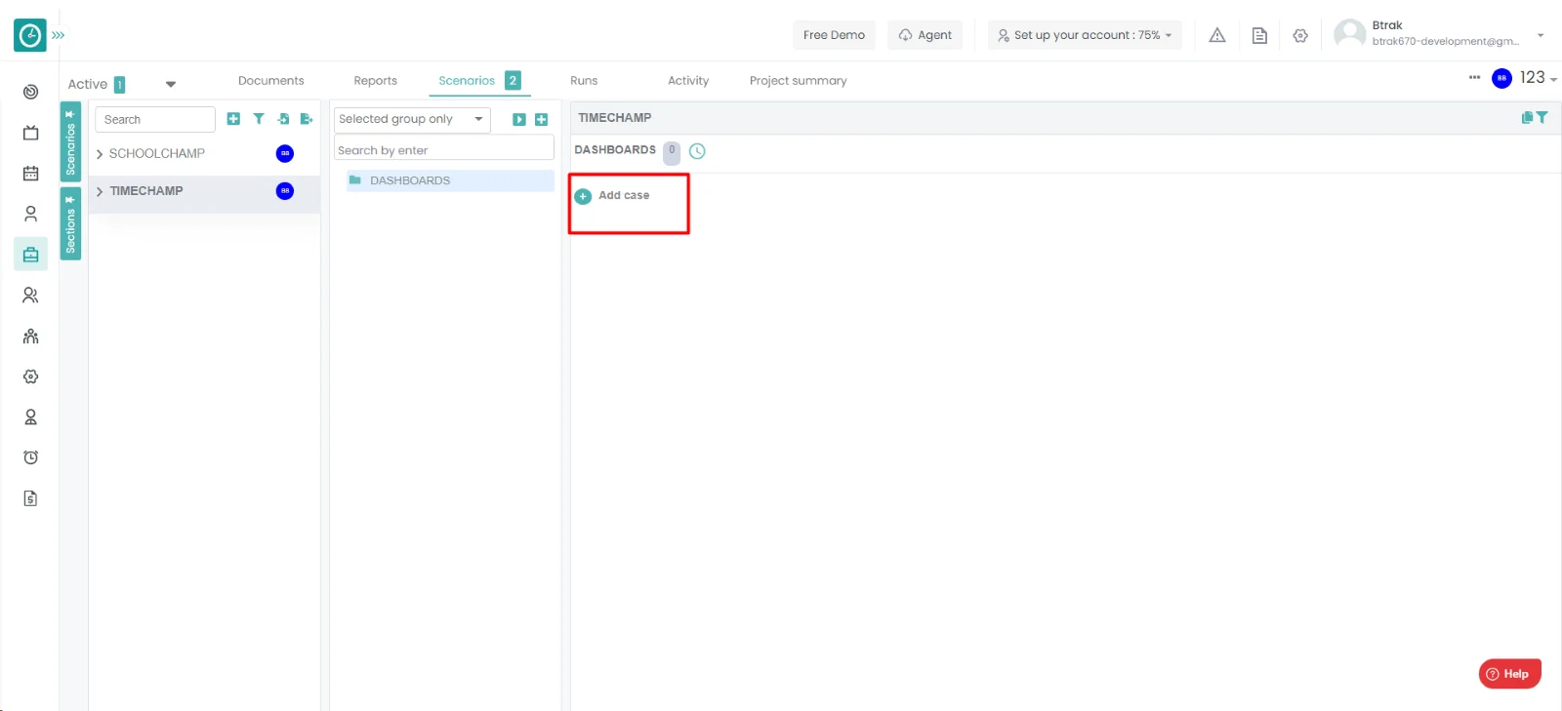
Task: Click the Search by enter field
Action: 444,150
